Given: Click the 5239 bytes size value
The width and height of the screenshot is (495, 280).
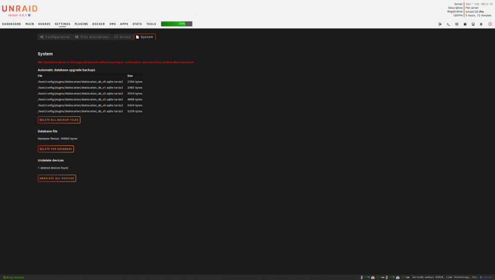Looking at the screenshot, I should [x=135, y=111].
